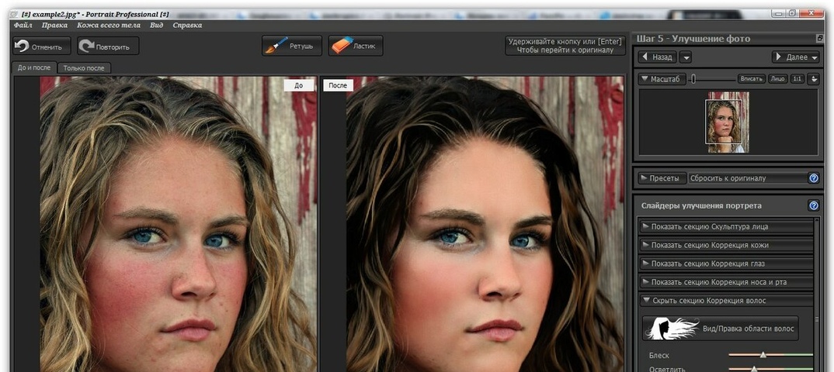This screenshot has height=372, width=834.
Task: Click help icon next to Сбросить к оригиналу
Action: tap(813, 178)
